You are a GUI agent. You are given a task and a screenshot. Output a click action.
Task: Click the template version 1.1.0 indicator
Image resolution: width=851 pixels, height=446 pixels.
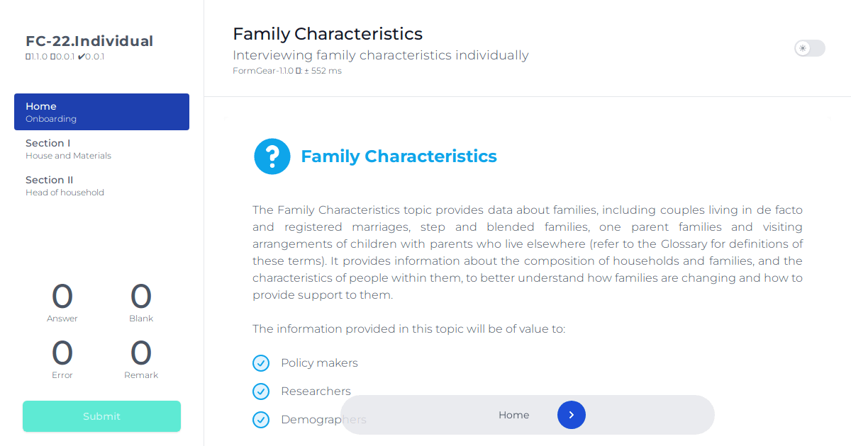(36, 57)
